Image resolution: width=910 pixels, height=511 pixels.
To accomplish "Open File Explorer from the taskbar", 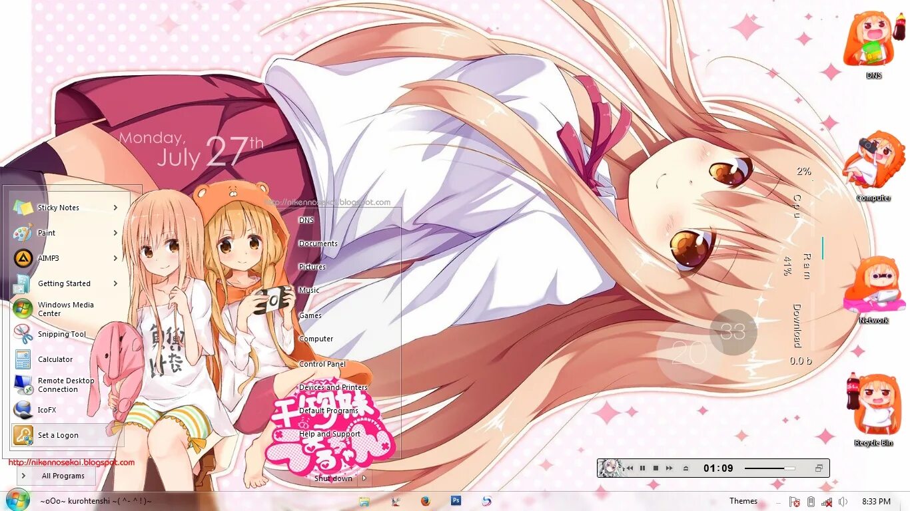I will click(x=364, y=501).
